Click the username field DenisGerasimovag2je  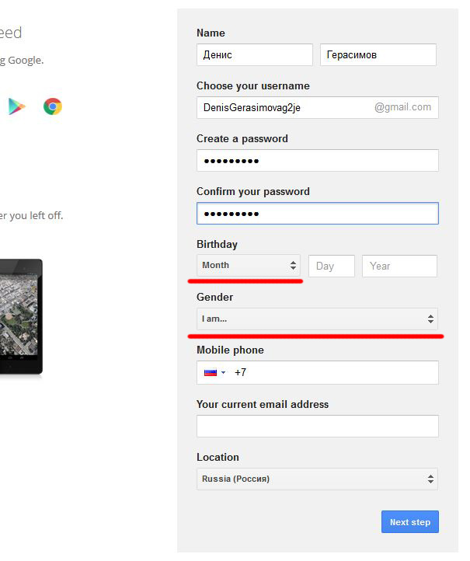click(x=318, y=107)
